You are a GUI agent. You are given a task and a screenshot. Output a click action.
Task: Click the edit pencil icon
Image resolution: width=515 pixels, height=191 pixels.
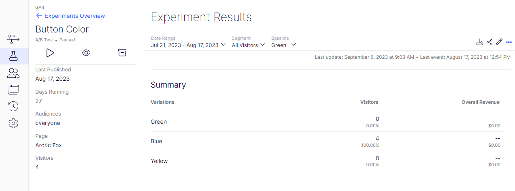[x=499, y=42]
